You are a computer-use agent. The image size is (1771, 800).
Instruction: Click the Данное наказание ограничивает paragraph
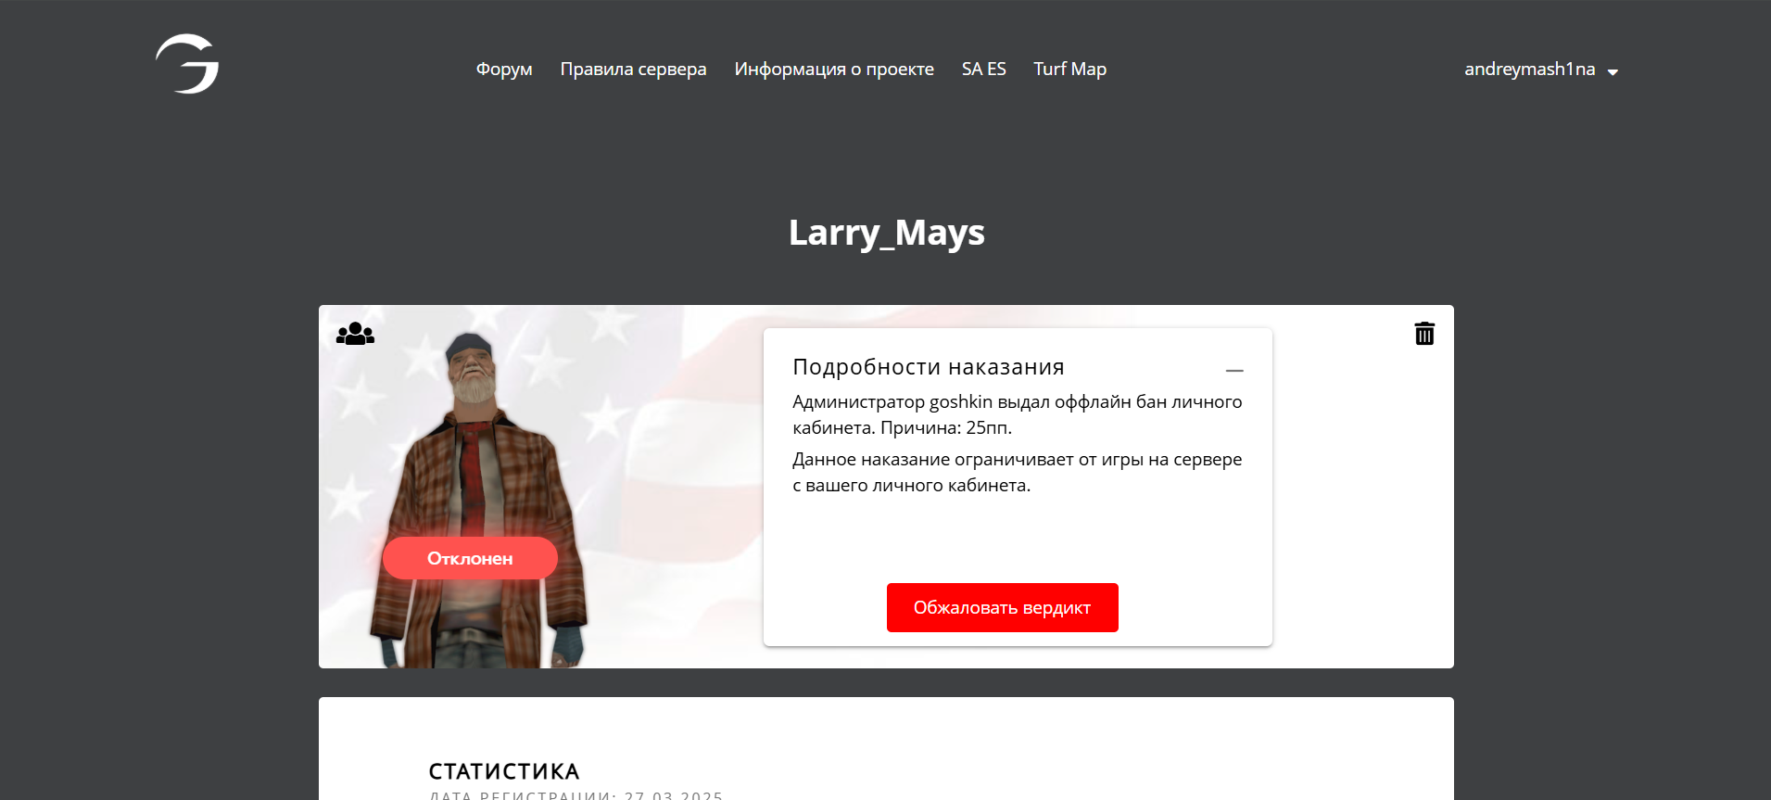[1017, 472]
